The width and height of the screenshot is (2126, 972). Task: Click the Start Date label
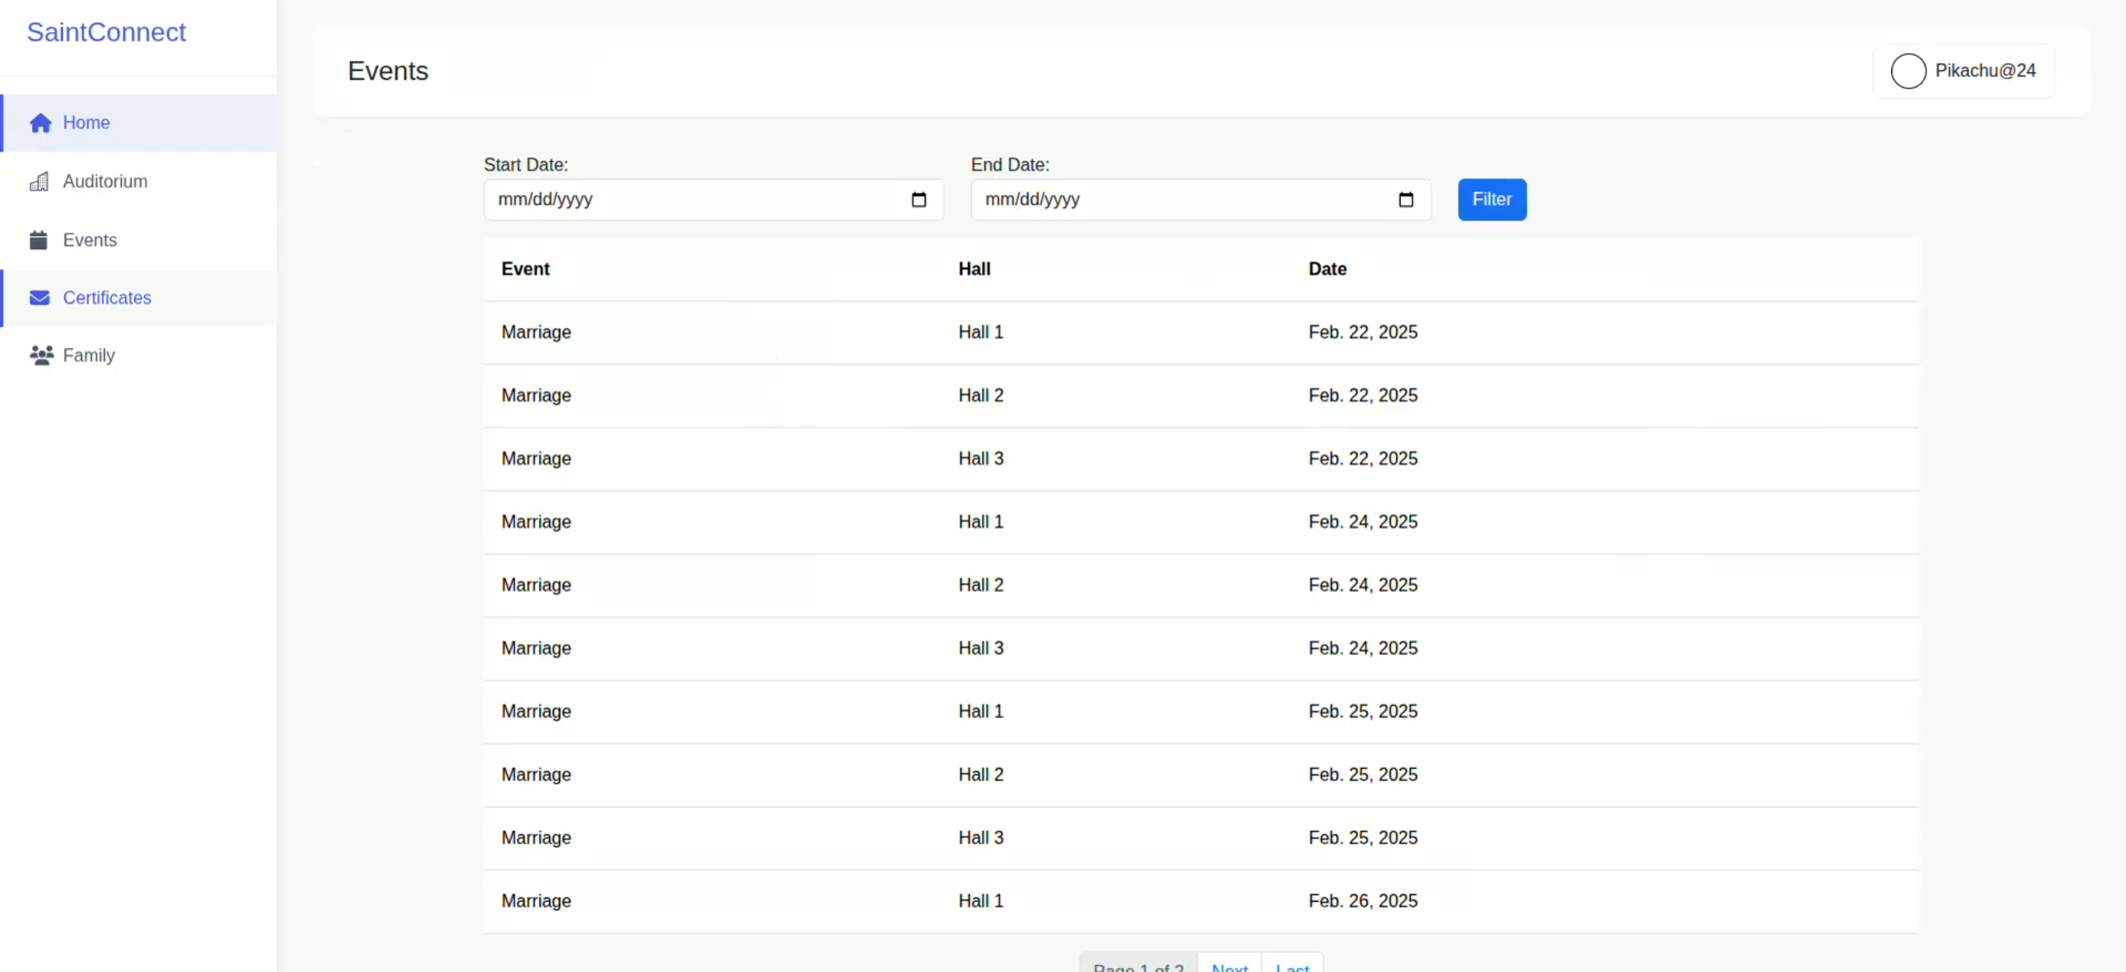[x=525, y=165]
